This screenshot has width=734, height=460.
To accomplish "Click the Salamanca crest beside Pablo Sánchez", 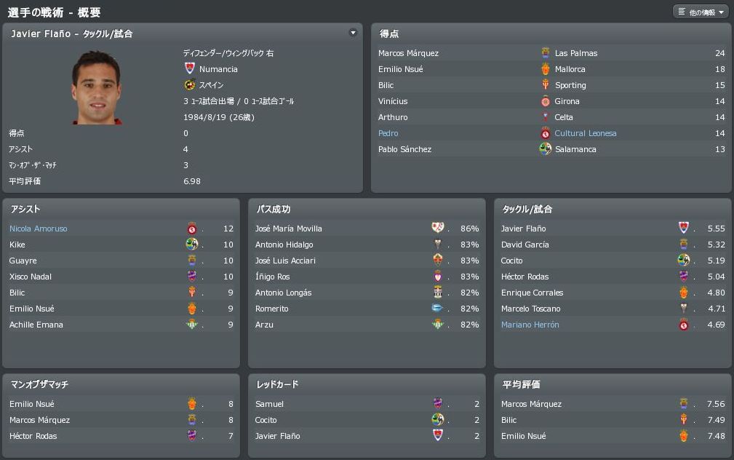I will coord(546,149).
